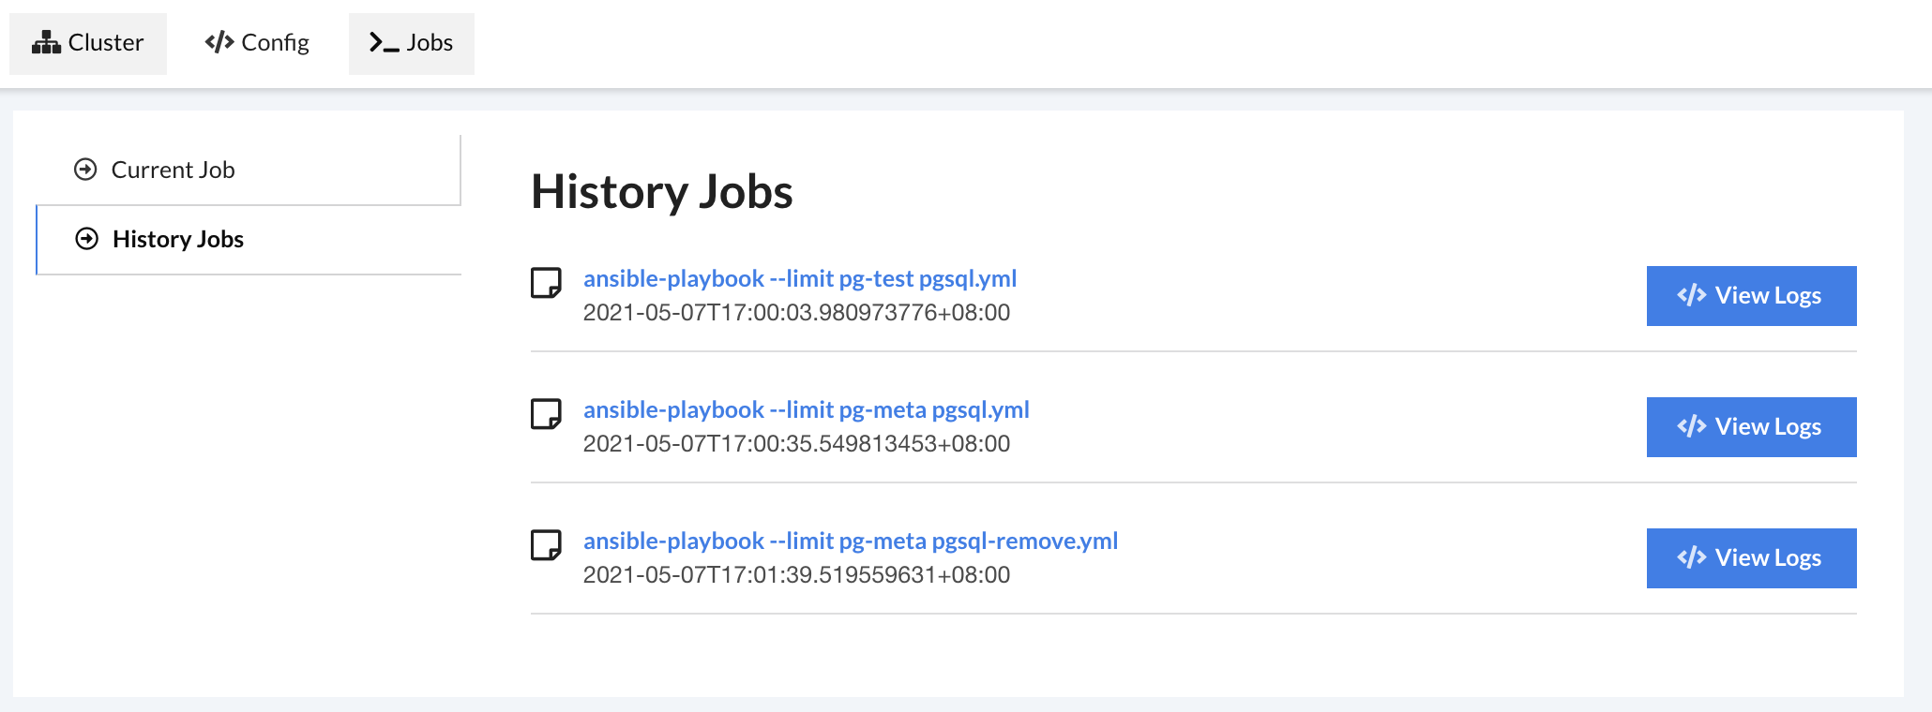Click the History Jobs page heading

(x=662, y=192)
